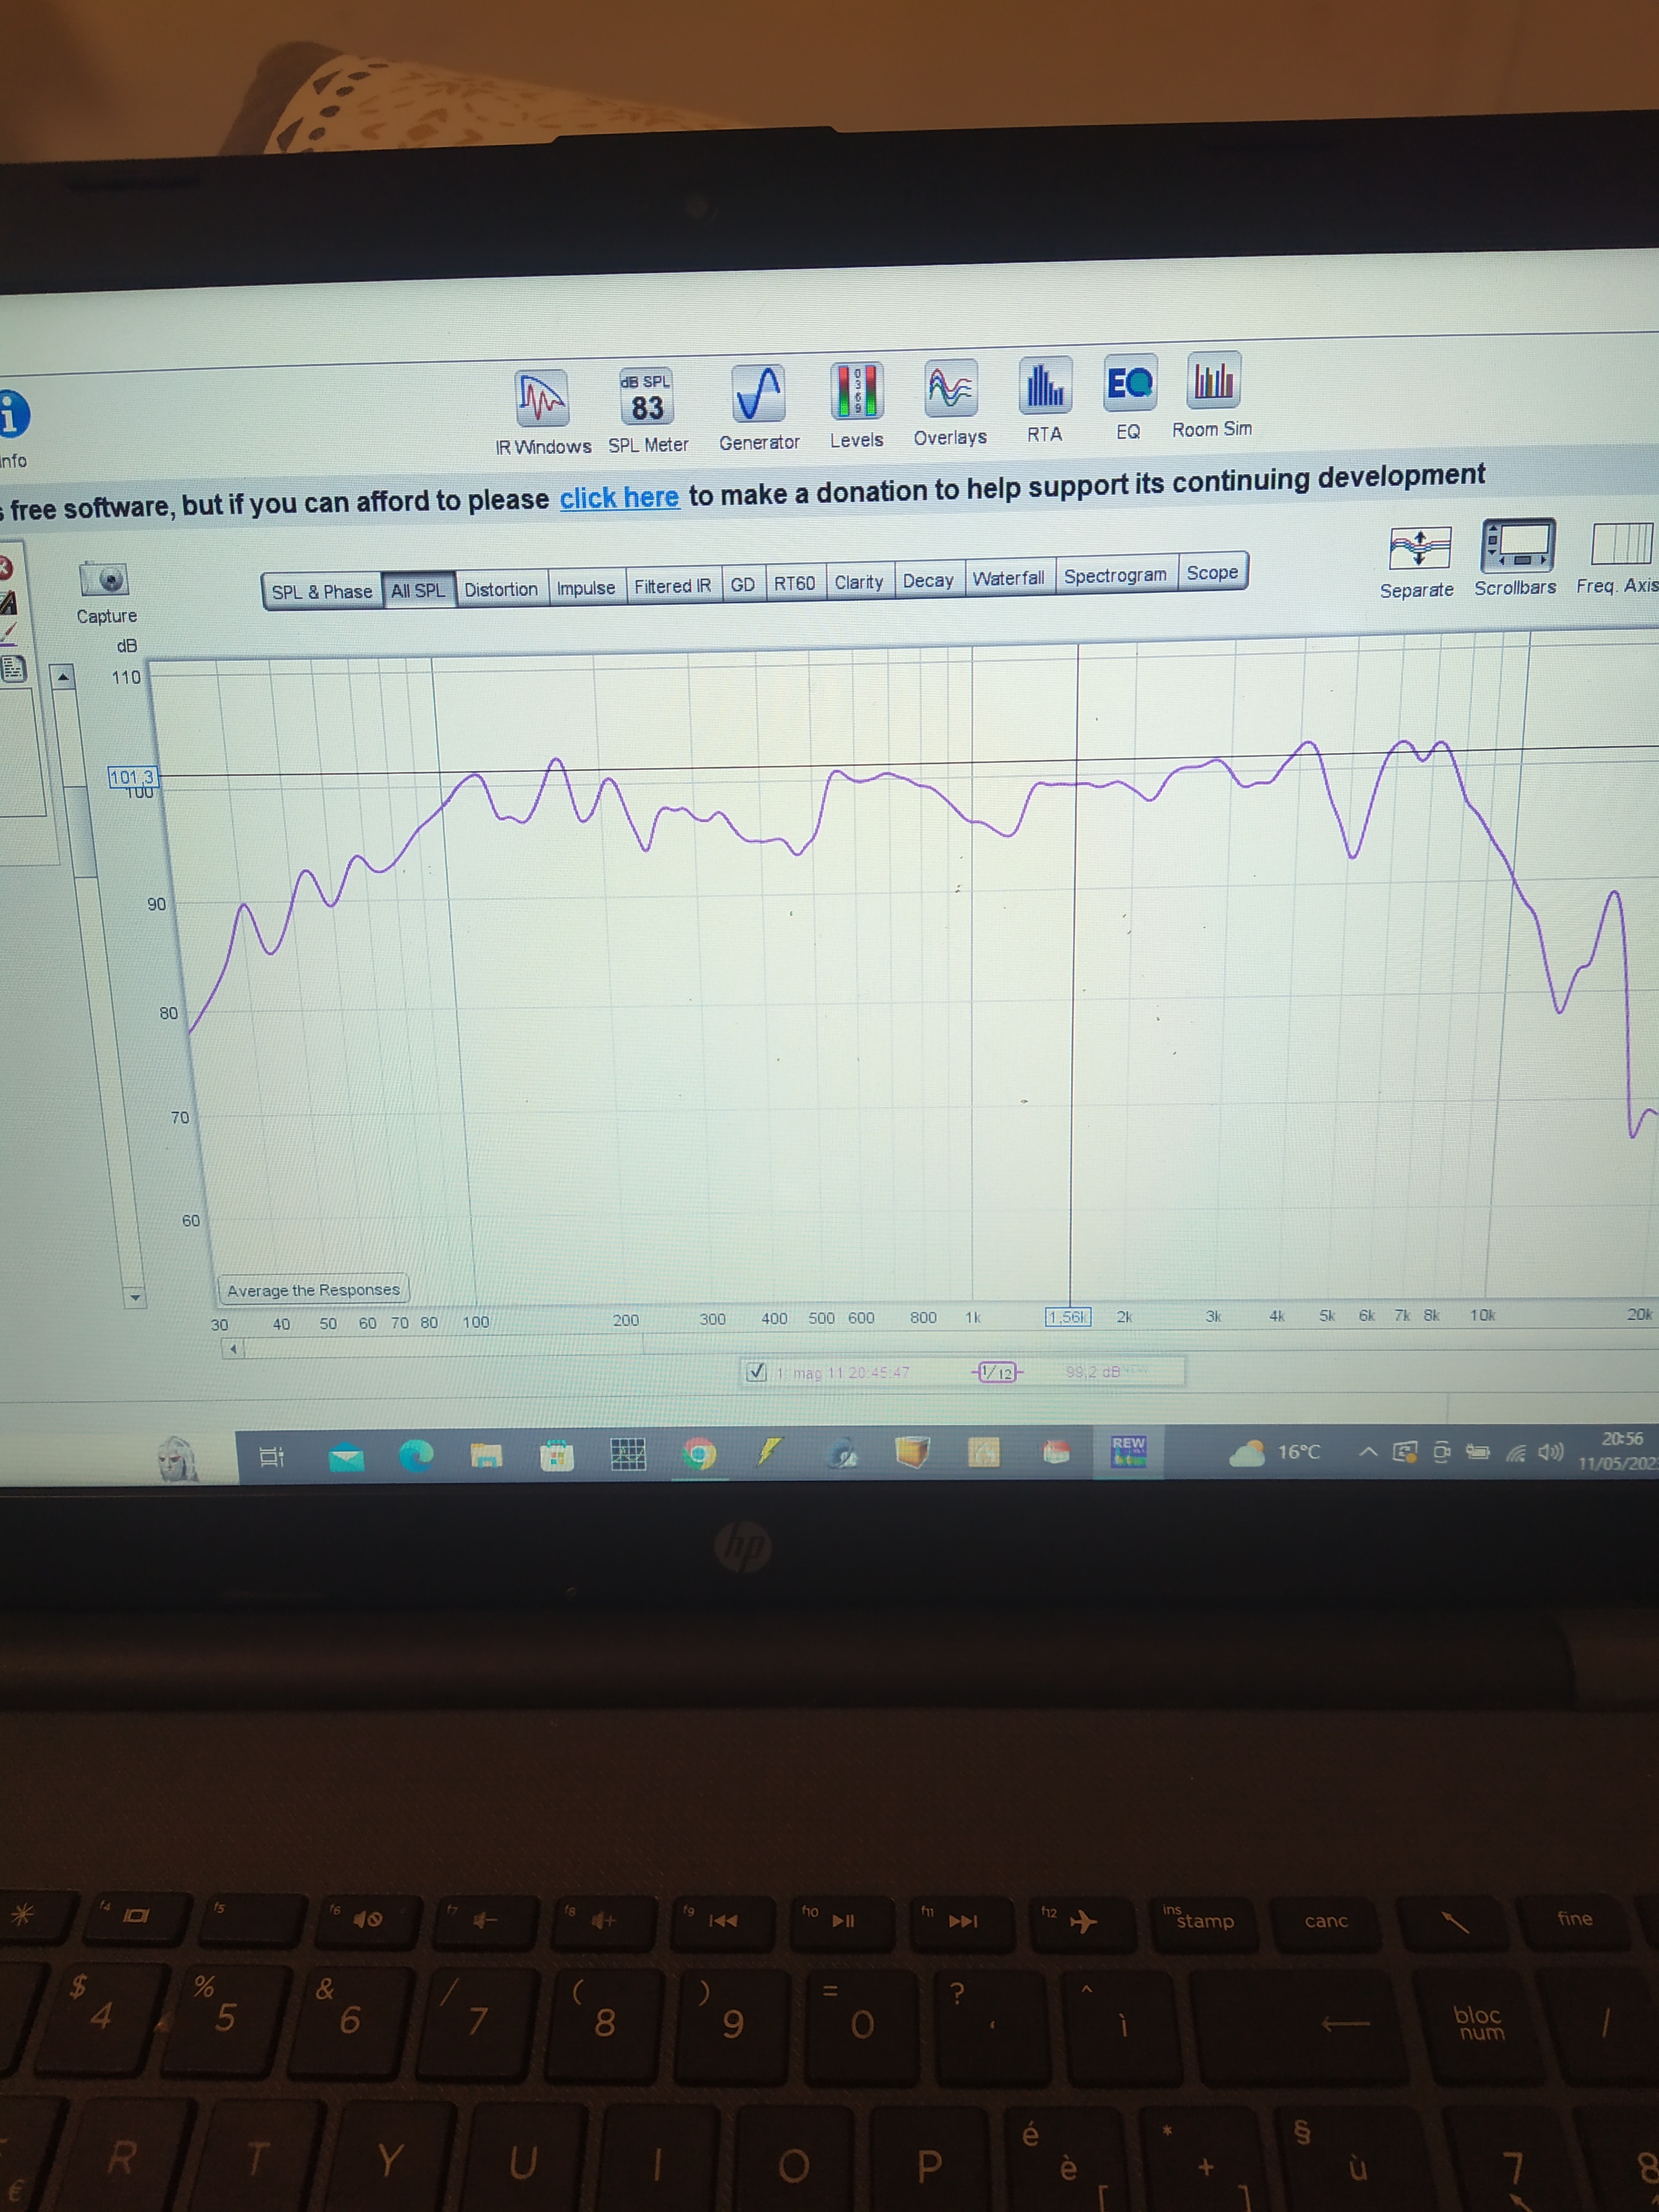
Task: Follow the 'click here' donation link
Action: tap(619, 497)
